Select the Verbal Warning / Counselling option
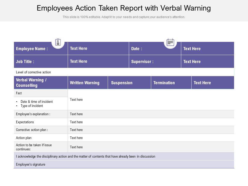Image resolution: width=248 pixels, height=186 pixels. tap(31, 83)
